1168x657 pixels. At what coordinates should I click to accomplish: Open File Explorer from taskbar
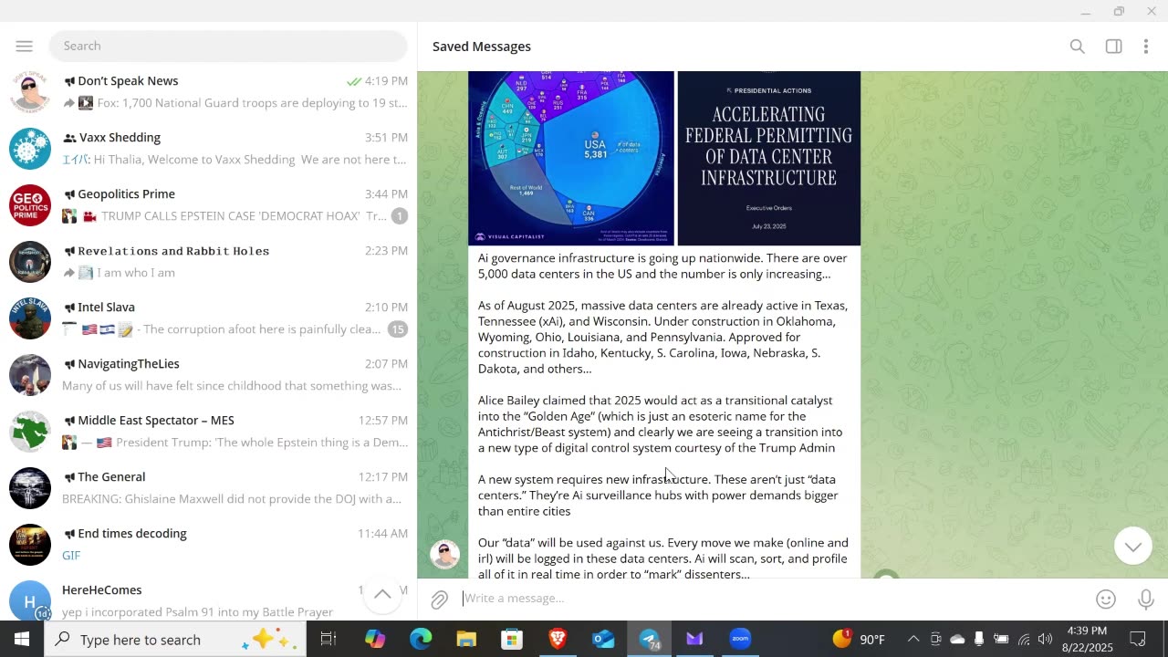click(466, 640)
